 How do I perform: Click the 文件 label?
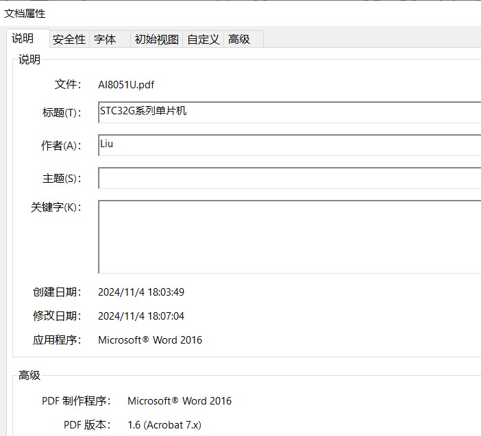[68, 84]
